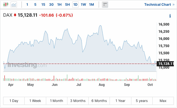Select the 30 minute interval
This screenshot has height=108, width=177.
51,5
